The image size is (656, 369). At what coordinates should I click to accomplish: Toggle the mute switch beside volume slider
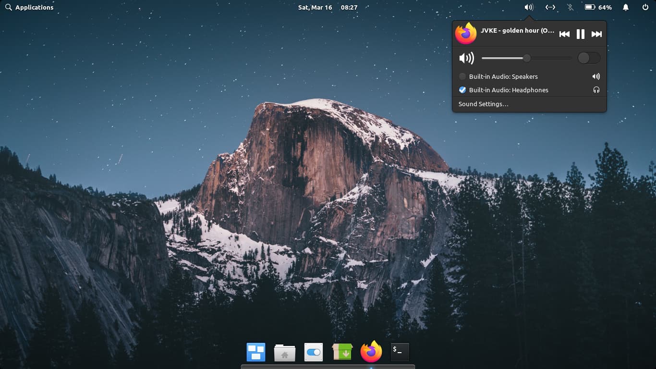pyautogui.click(x=589, y=58)
